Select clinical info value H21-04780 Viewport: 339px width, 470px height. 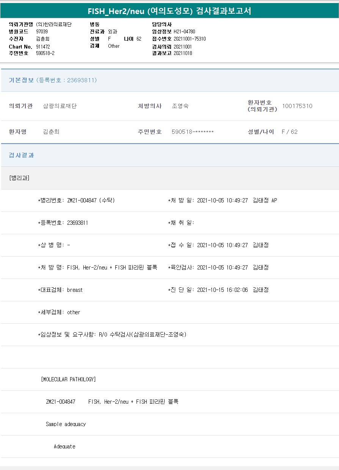(184, 31)
